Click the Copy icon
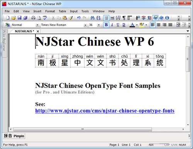The width and height of the screenshot is (193, 149). point(59,18)
